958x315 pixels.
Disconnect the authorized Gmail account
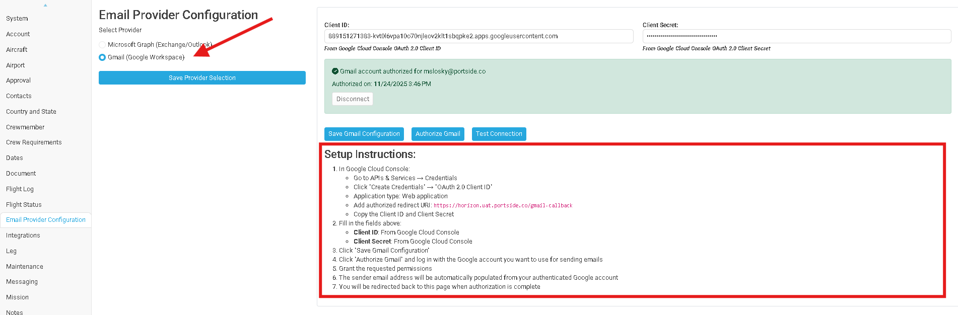point(353,99)
